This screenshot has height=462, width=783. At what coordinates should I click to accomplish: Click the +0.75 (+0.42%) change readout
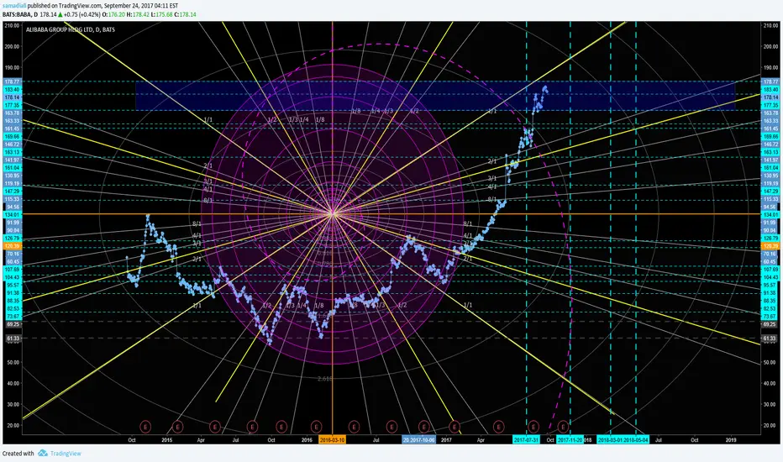point(81,14)
